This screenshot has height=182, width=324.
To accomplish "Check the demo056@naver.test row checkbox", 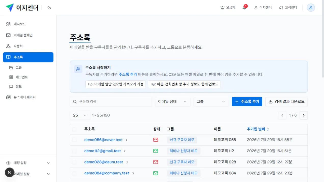I will point(74,140).
